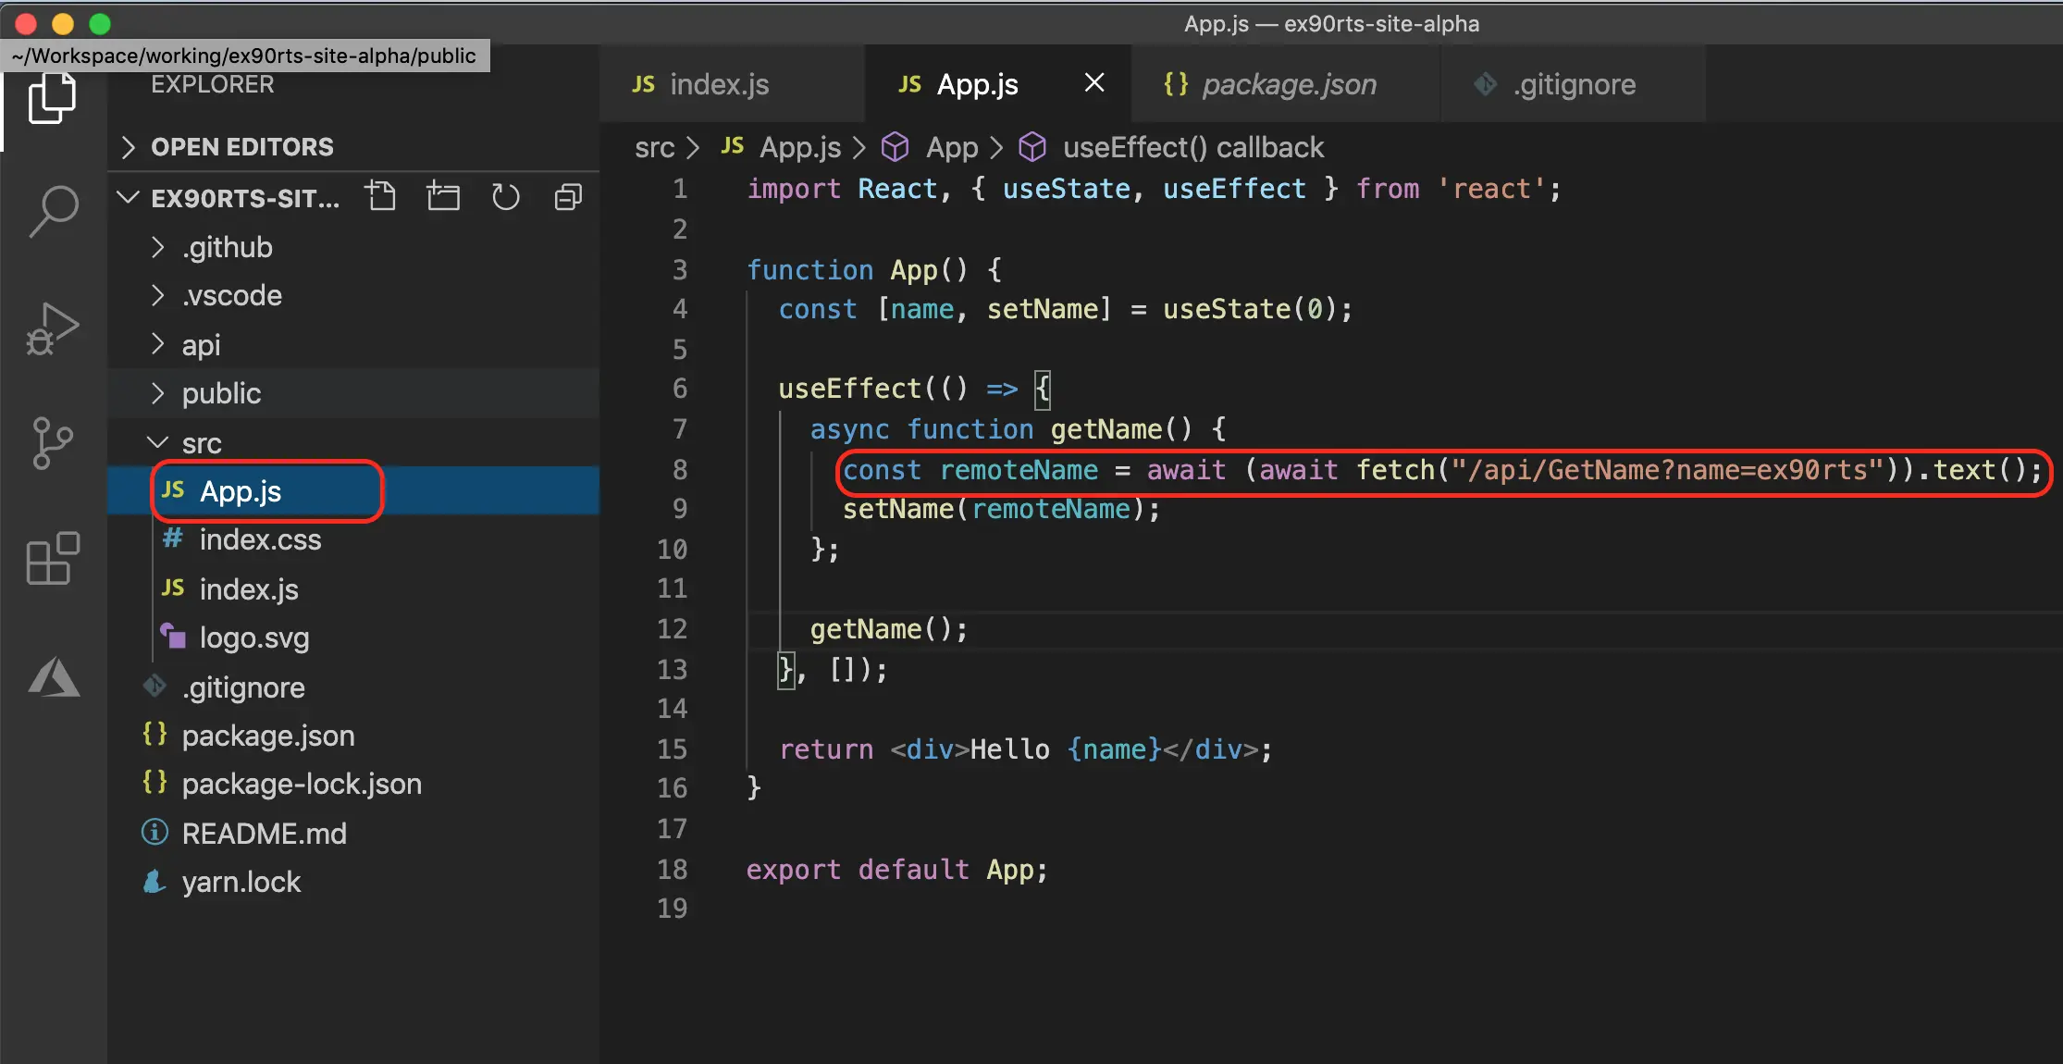Expand the api folder
This screenshot has width=2063, height=1064.
pyautogui.click(x=201, y=345)
